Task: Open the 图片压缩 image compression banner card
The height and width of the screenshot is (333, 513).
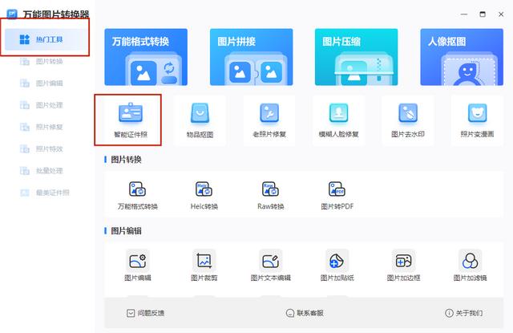Action: pyautogui.click(x=356, y=57)
